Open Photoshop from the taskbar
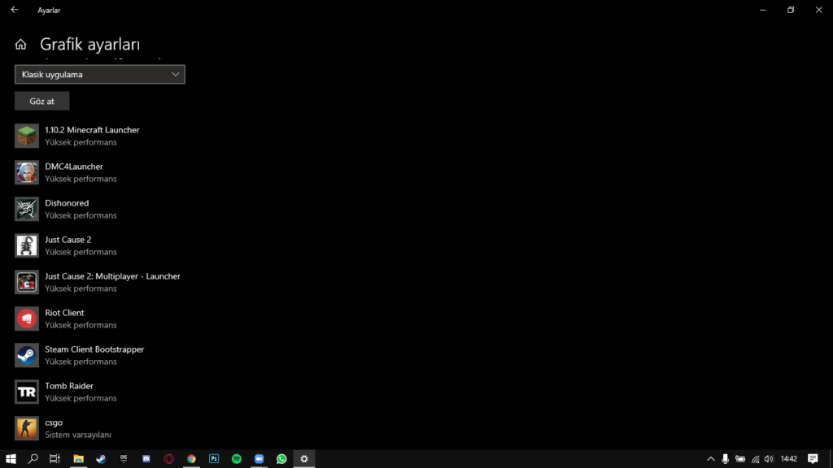 pos(214,459)
